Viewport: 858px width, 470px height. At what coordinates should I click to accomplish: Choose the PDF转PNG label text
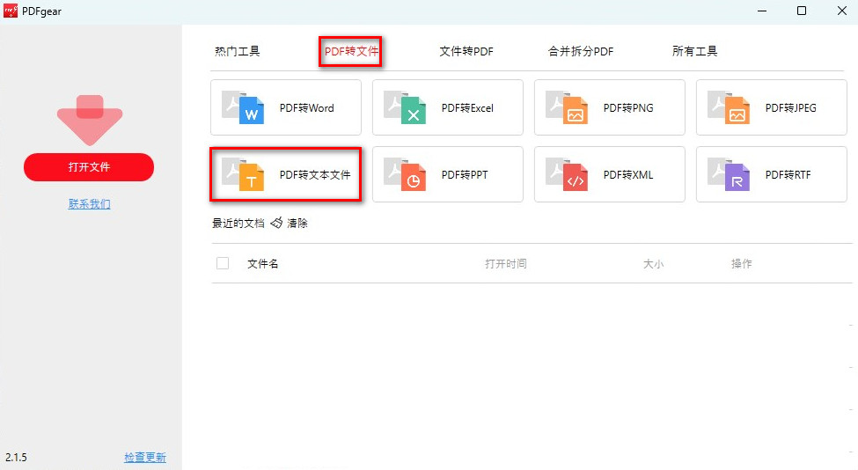(628, 108)
